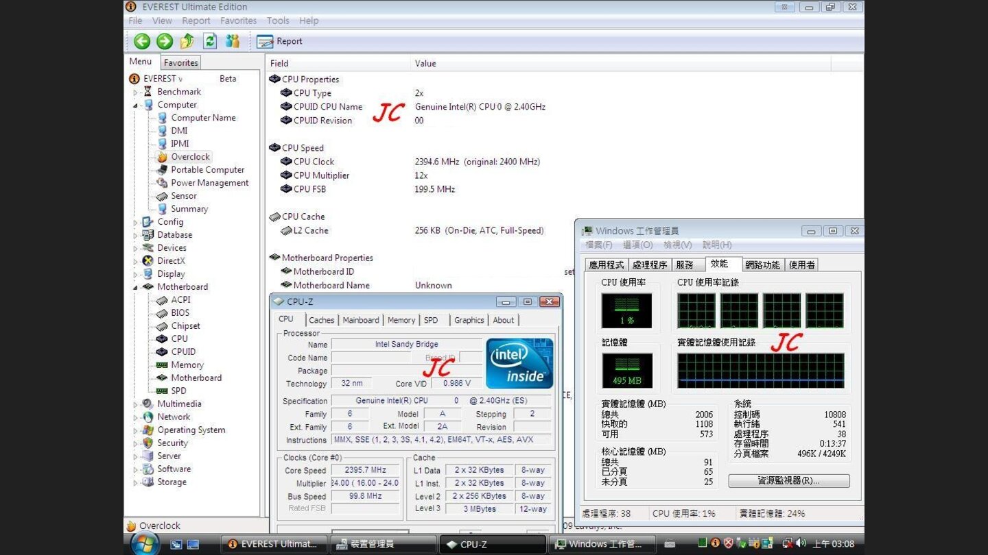Viewport: 988px width, 555px height.
Task: Open the File menu in EVEREST
Action: (x=135, y=21)
